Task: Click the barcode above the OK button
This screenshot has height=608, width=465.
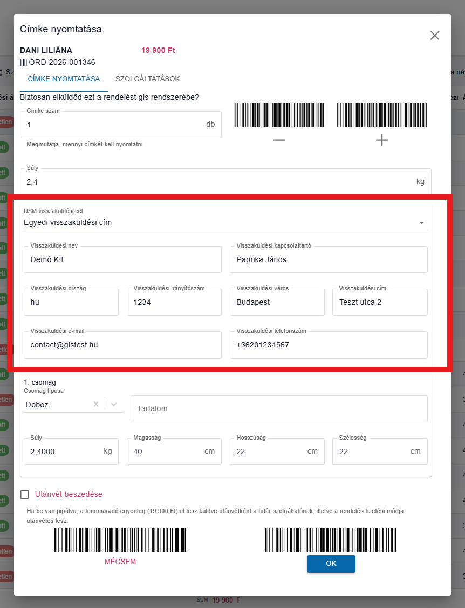Action: click(x=331, y=539)
